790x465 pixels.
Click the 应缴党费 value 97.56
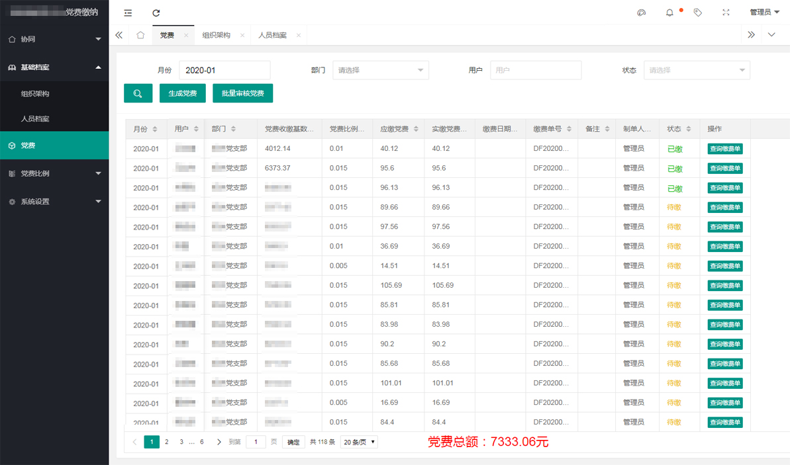(389, 227)
